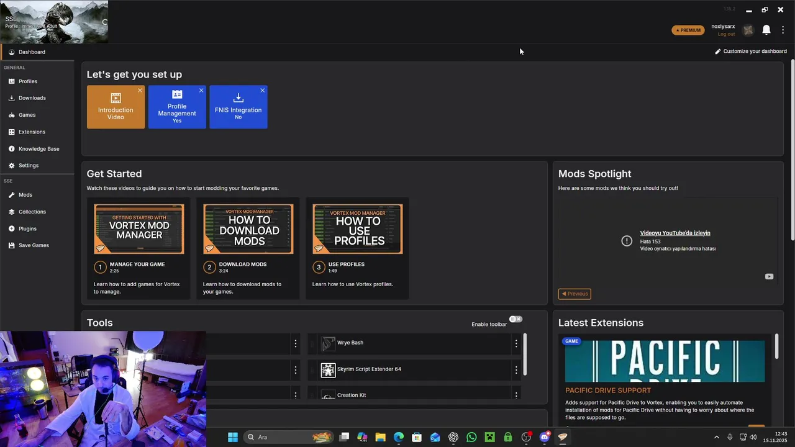Open the kebab menu for Skyrim Script Extender 64
The height and width of the screenshot is (447, 795).
coord(516,369)
